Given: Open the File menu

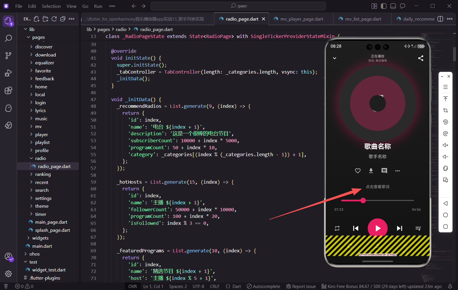Looking at the screenshot, I should click(x=19, y=6).
